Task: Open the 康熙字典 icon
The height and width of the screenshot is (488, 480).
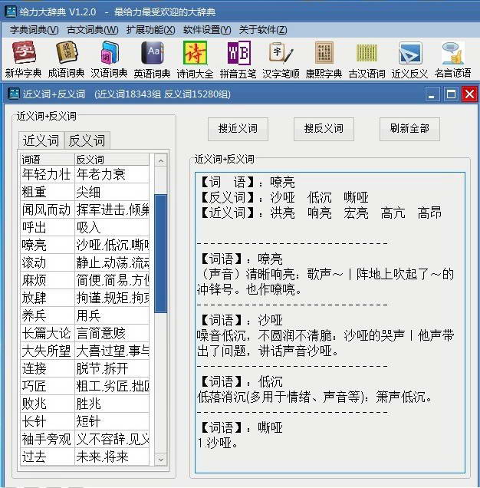Action: (x=324, y=59)
